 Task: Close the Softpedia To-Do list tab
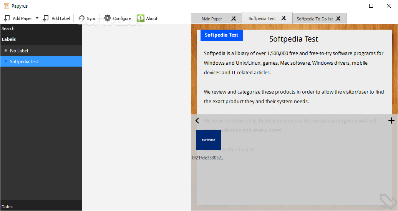[x=338, y=18]
